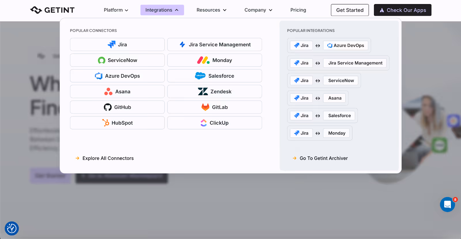Open the Salesforce connector
This screenshot has height=239, width=461.
coord(215,76)
